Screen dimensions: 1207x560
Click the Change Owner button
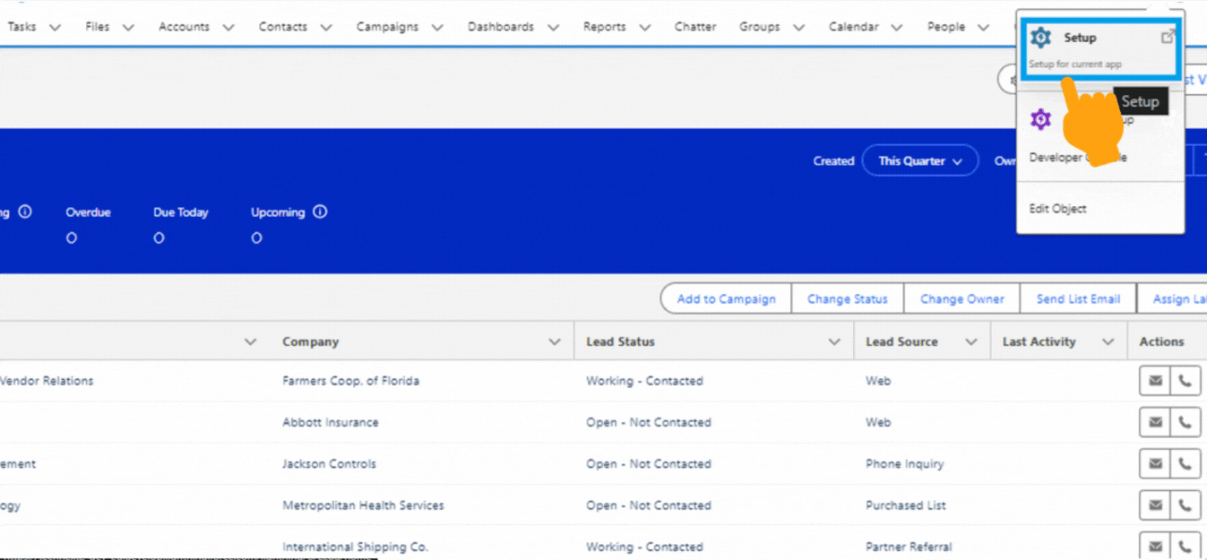point(961,298)
